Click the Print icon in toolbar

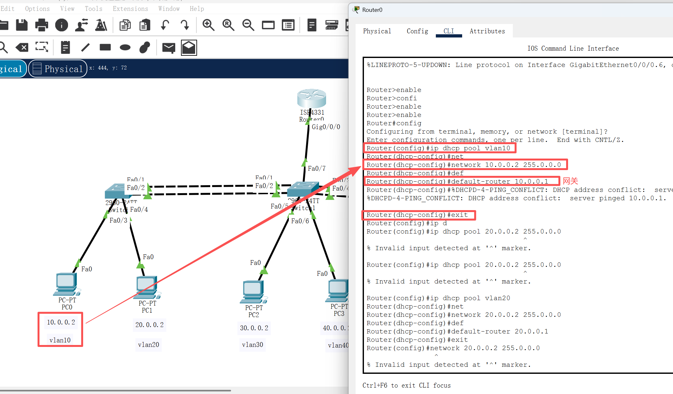point(41,25)
